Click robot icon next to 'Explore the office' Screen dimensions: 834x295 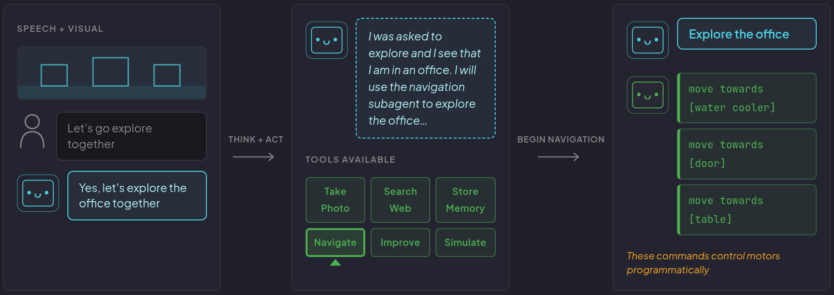pyautogui.click(x=648, y=40)
